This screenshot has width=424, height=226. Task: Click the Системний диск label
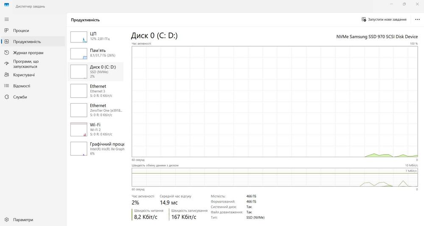pos(223,207)
